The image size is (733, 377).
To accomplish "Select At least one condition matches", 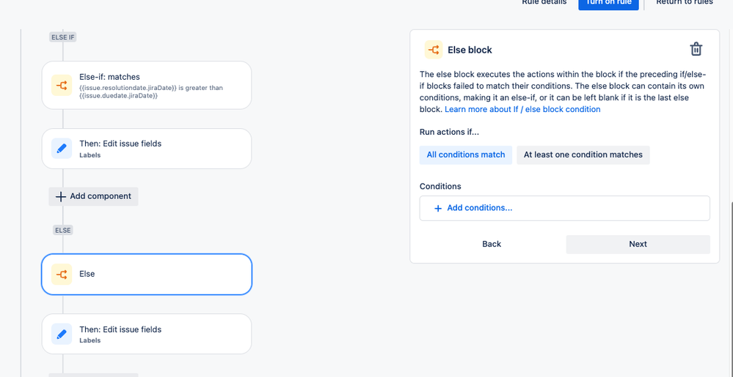I will click(583, 155).
